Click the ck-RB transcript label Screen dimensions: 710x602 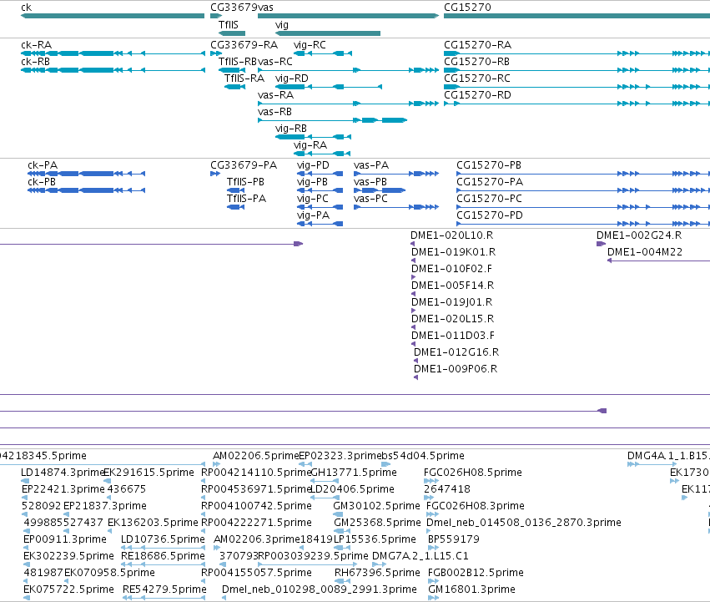(35, 62)
